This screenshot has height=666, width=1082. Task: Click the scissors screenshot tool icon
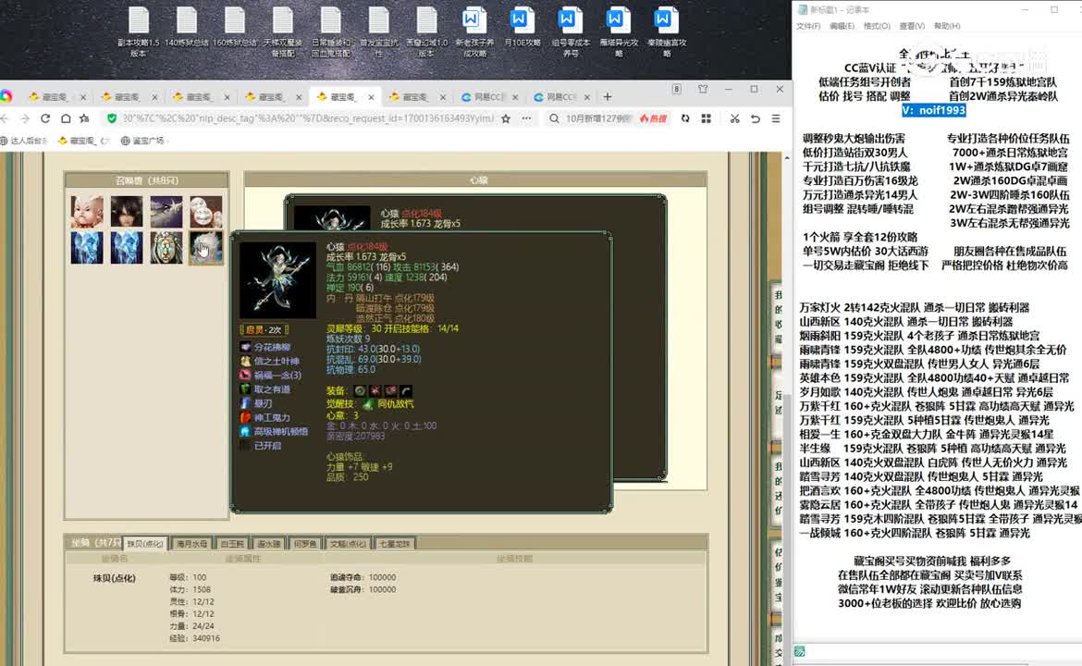735,118
